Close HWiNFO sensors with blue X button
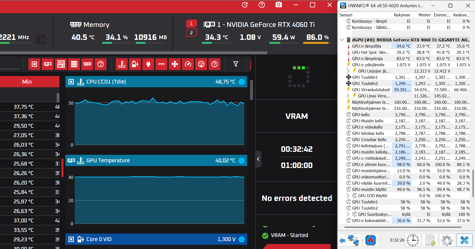The height and width of the screenshot is (249, 475). point(465,240)
